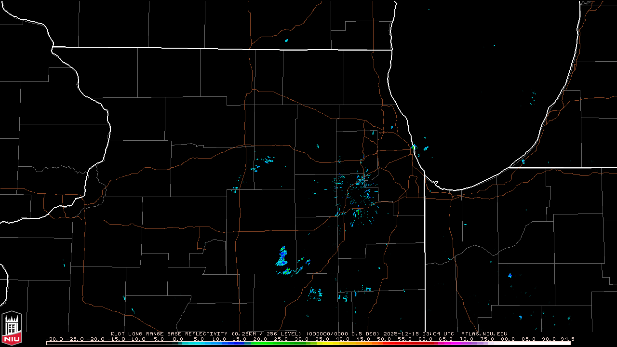This screenshot has height=347, width=617.
Task: Click the dense ring of clutter around radar site
Action: tap(359, 193)
